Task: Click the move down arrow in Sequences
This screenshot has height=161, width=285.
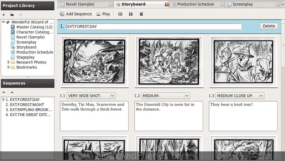Action: (4, 92)
